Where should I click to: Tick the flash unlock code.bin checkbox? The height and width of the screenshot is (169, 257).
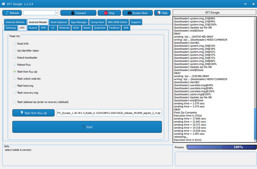(x=14, y=79)
